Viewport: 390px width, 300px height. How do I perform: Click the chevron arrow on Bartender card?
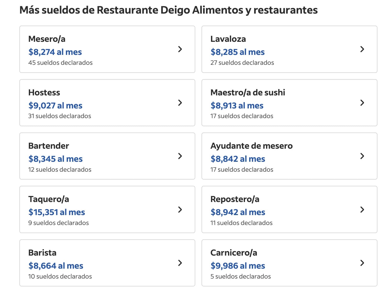point(180,156)
